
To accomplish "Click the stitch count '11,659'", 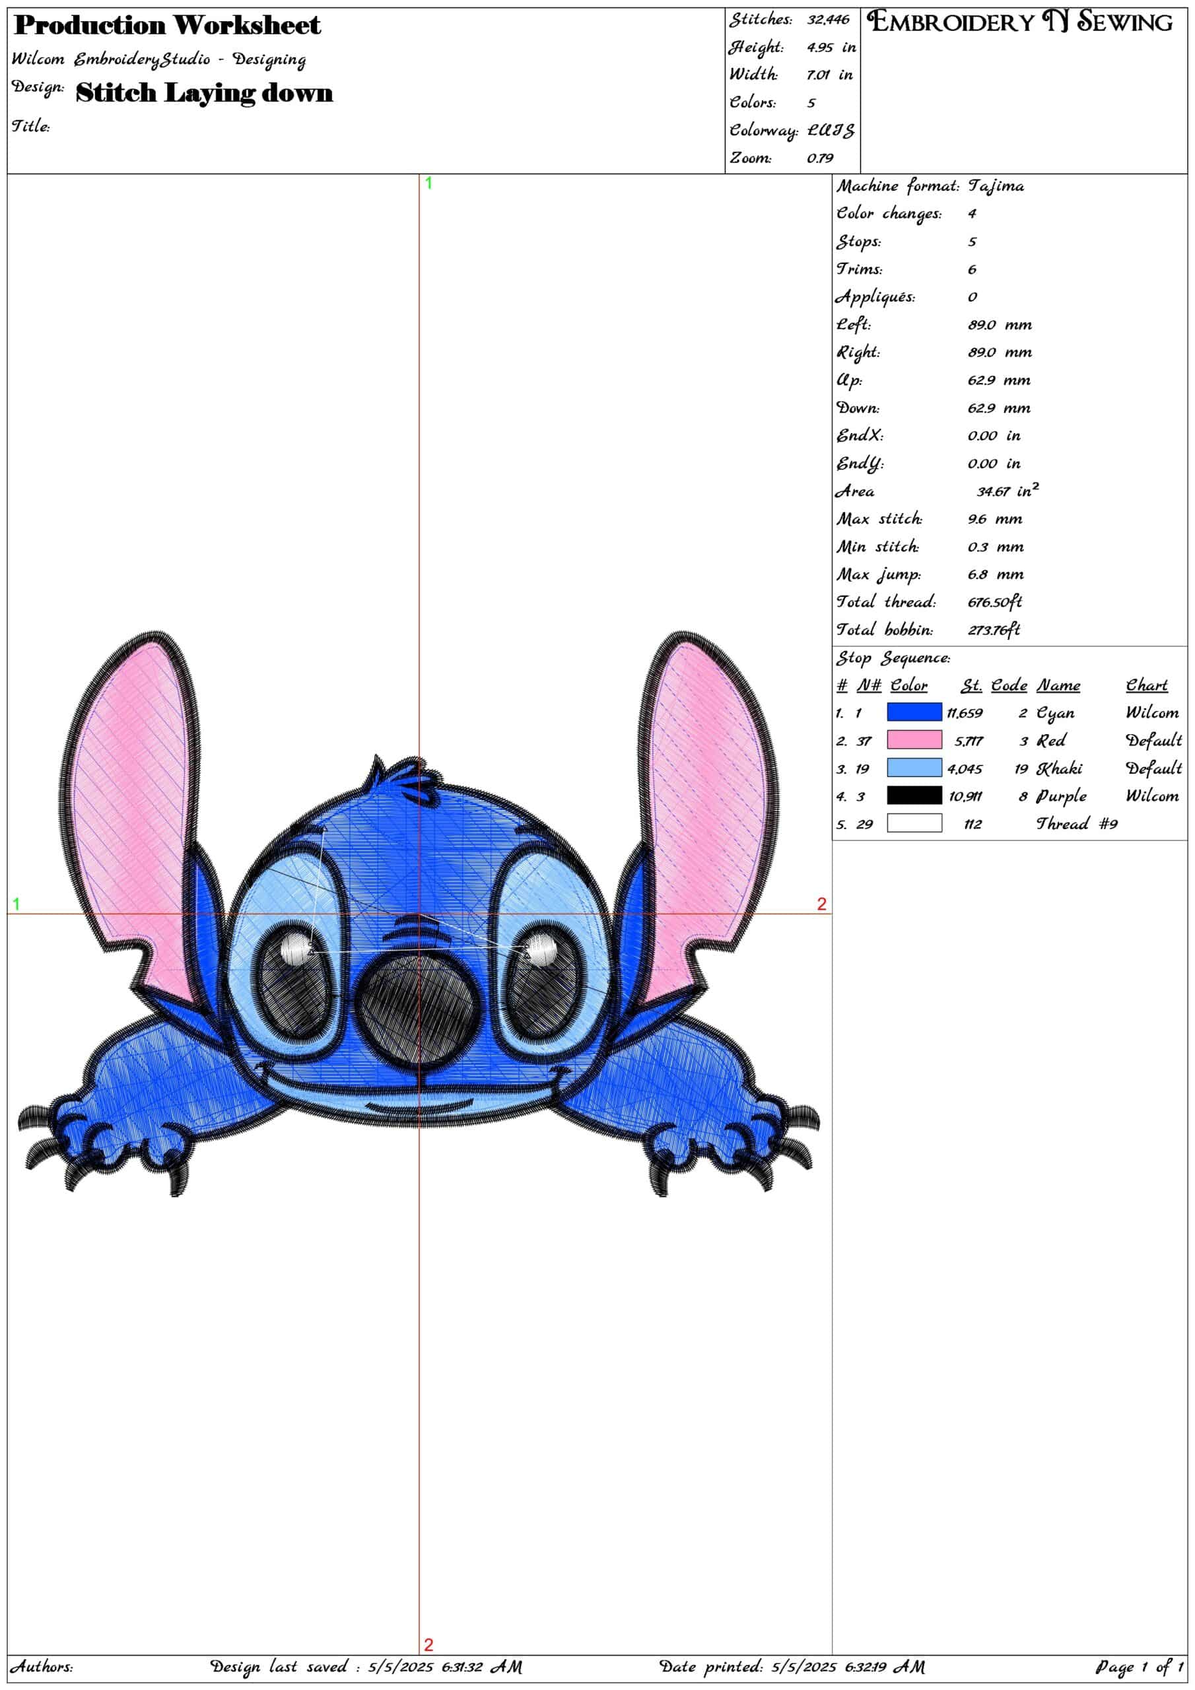I will pyautogui.click(x=965, y=713).
